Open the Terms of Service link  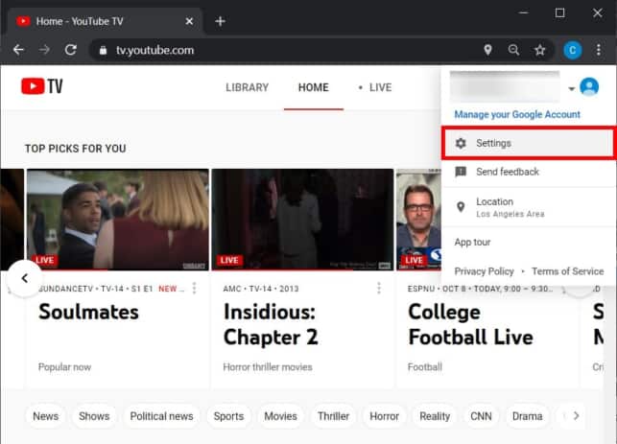pyautogui.click(x=567, y=271)
